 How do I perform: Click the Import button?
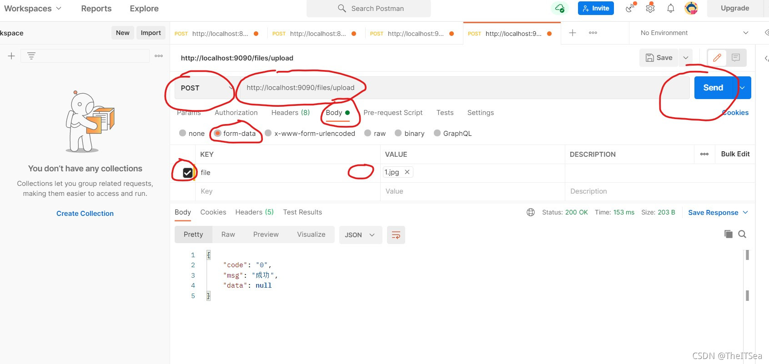tap(151, 33)
